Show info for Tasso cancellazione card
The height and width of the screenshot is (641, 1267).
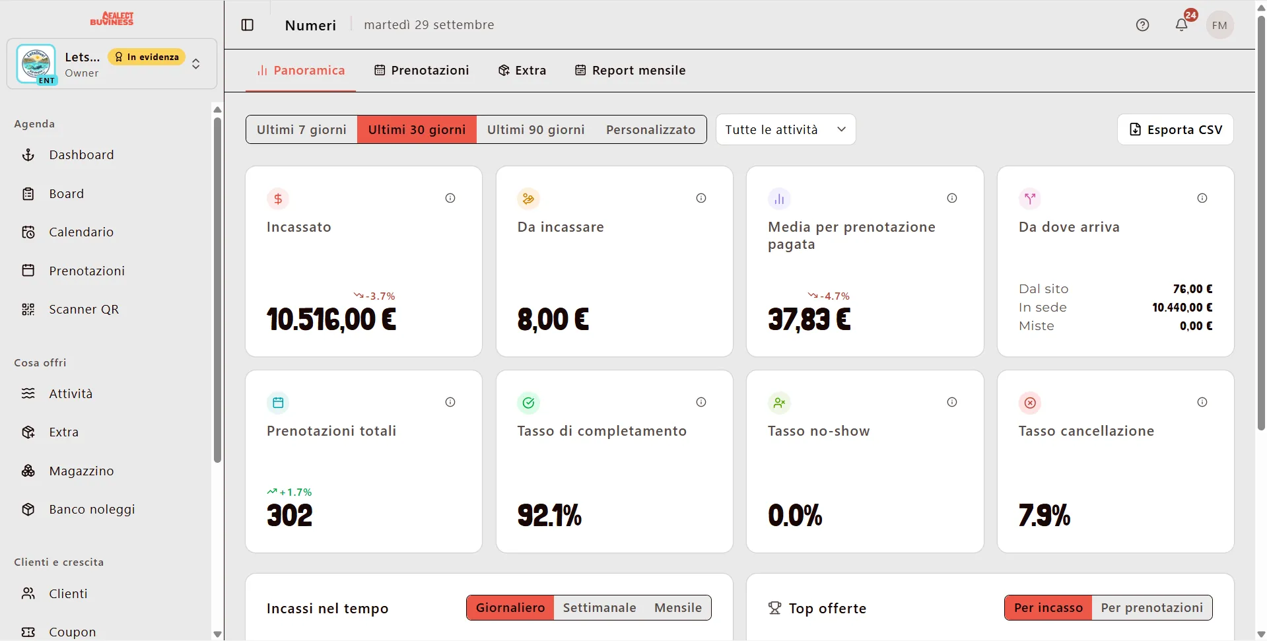click(x=1202, y=402)
